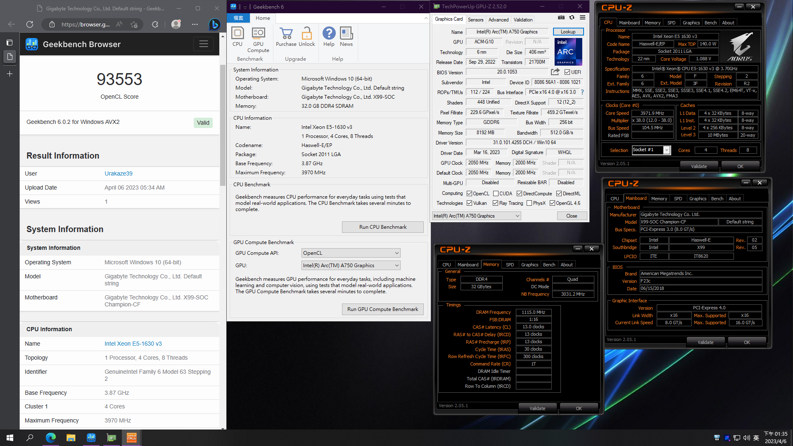Click Close button in GPU-Z
The width and height of the screenshot is (793, 446).
[x=572, y=216]
